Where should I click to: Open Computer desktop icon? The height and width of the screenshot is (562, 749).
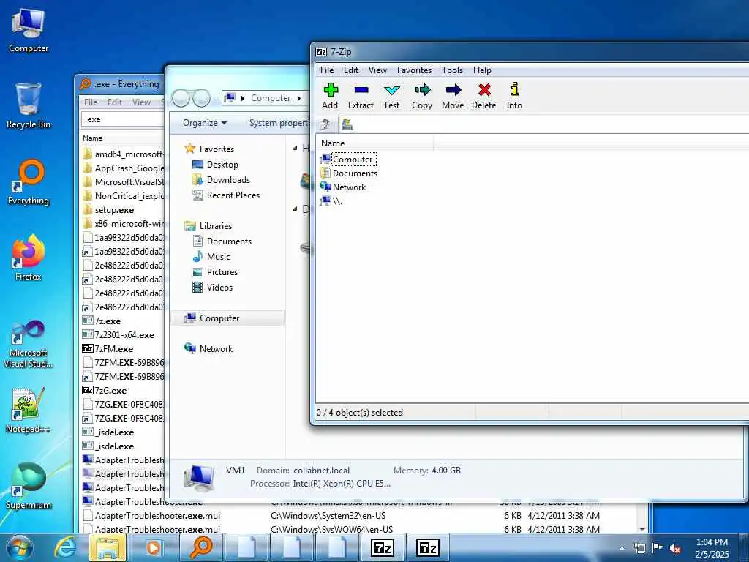[29, 31]
